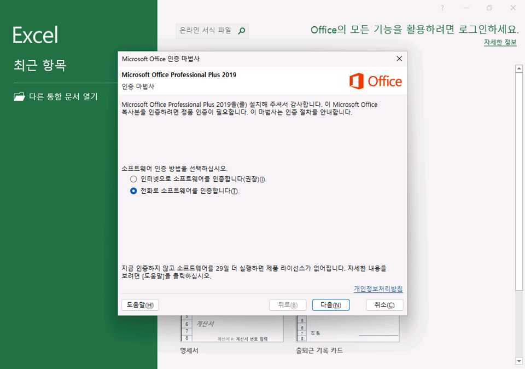Cancel the wizard with 취소(C)

[x=384, y=304]
